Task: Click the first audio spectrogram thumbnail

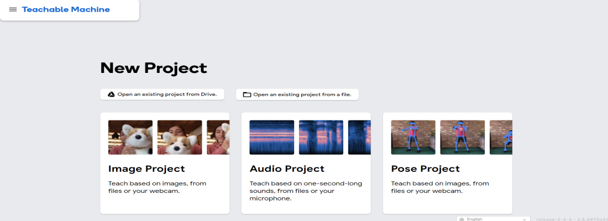Action: [x=272, y=138]
